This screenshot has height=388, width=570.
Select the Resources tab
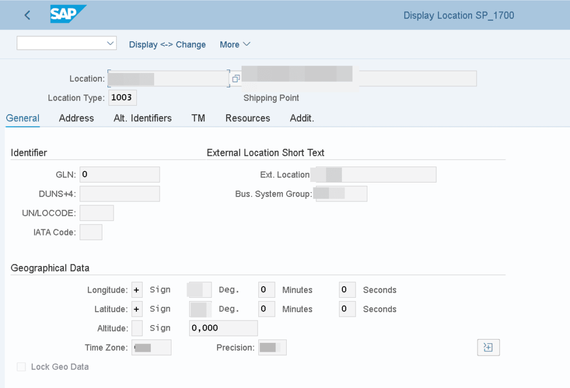coord(247,118)
